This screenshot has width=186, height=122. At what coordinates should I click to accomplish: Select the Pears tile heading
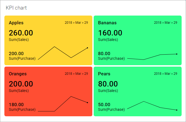pos(104,74)
